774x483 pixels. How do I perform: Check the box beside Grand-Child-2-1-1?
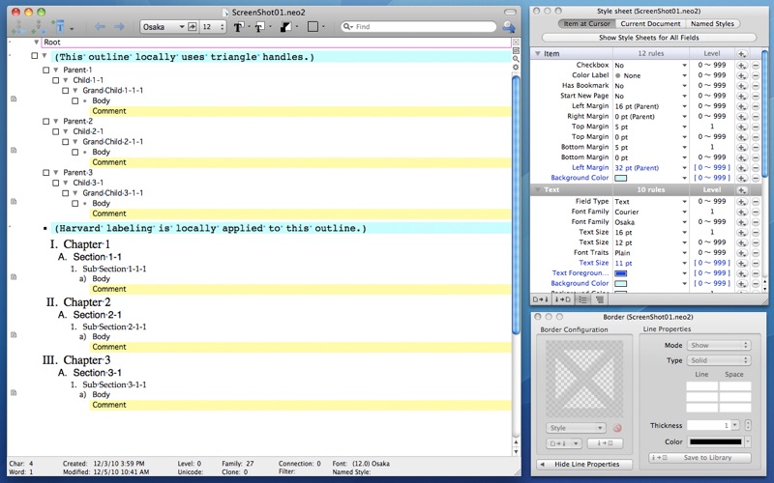pyautogui.click(x=65, y=142)
